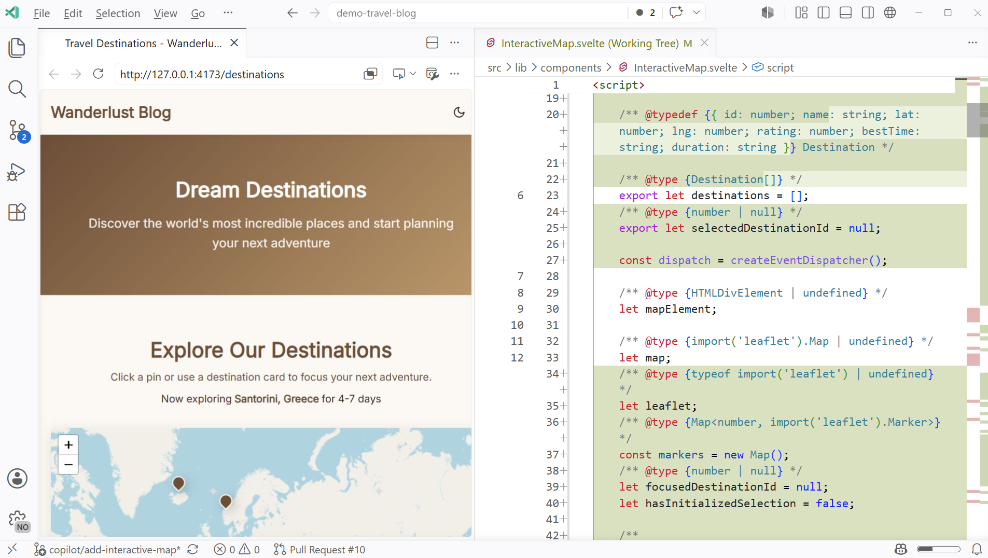Open the Edit menu

tap(73, 13)
